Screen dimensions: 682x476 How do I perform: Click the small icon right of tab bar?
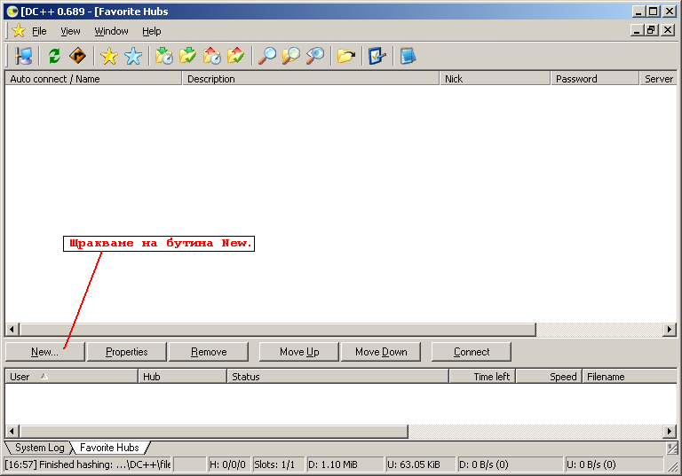(x=672, y=449)
